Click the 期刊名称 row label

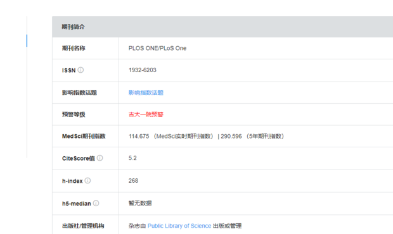point(74,48)
